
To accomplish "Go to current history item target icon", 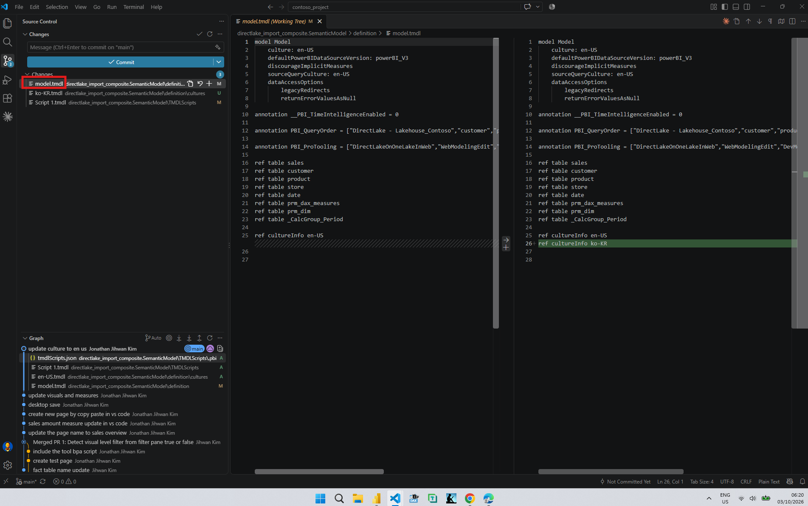I will (169, 338).
